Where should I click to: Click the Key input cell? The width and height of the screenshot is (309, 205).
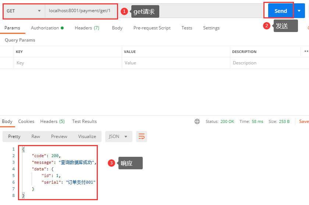tap(68, 63)
